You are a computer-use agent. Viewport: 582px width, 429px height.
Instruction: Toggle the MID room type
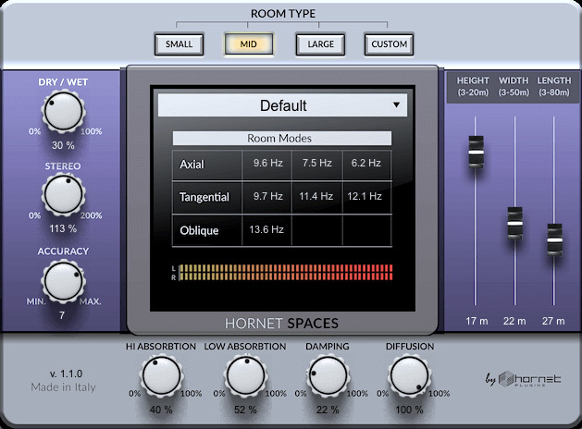point(248,44)
